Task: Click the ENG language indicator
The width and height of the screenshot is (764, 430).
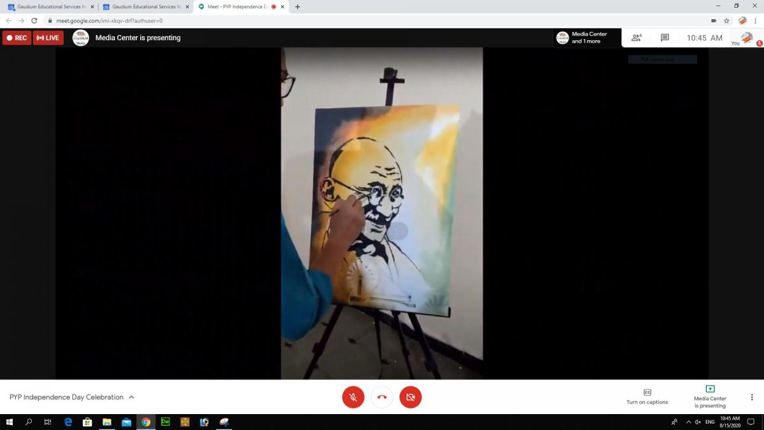Action: [x=710, y=422]
